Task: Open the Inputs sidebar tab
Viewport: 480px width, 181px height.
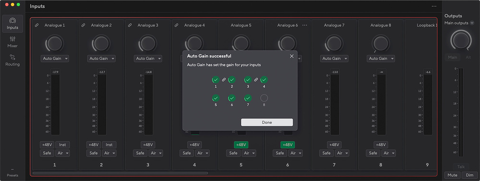Action: click(x=12, y=23)
